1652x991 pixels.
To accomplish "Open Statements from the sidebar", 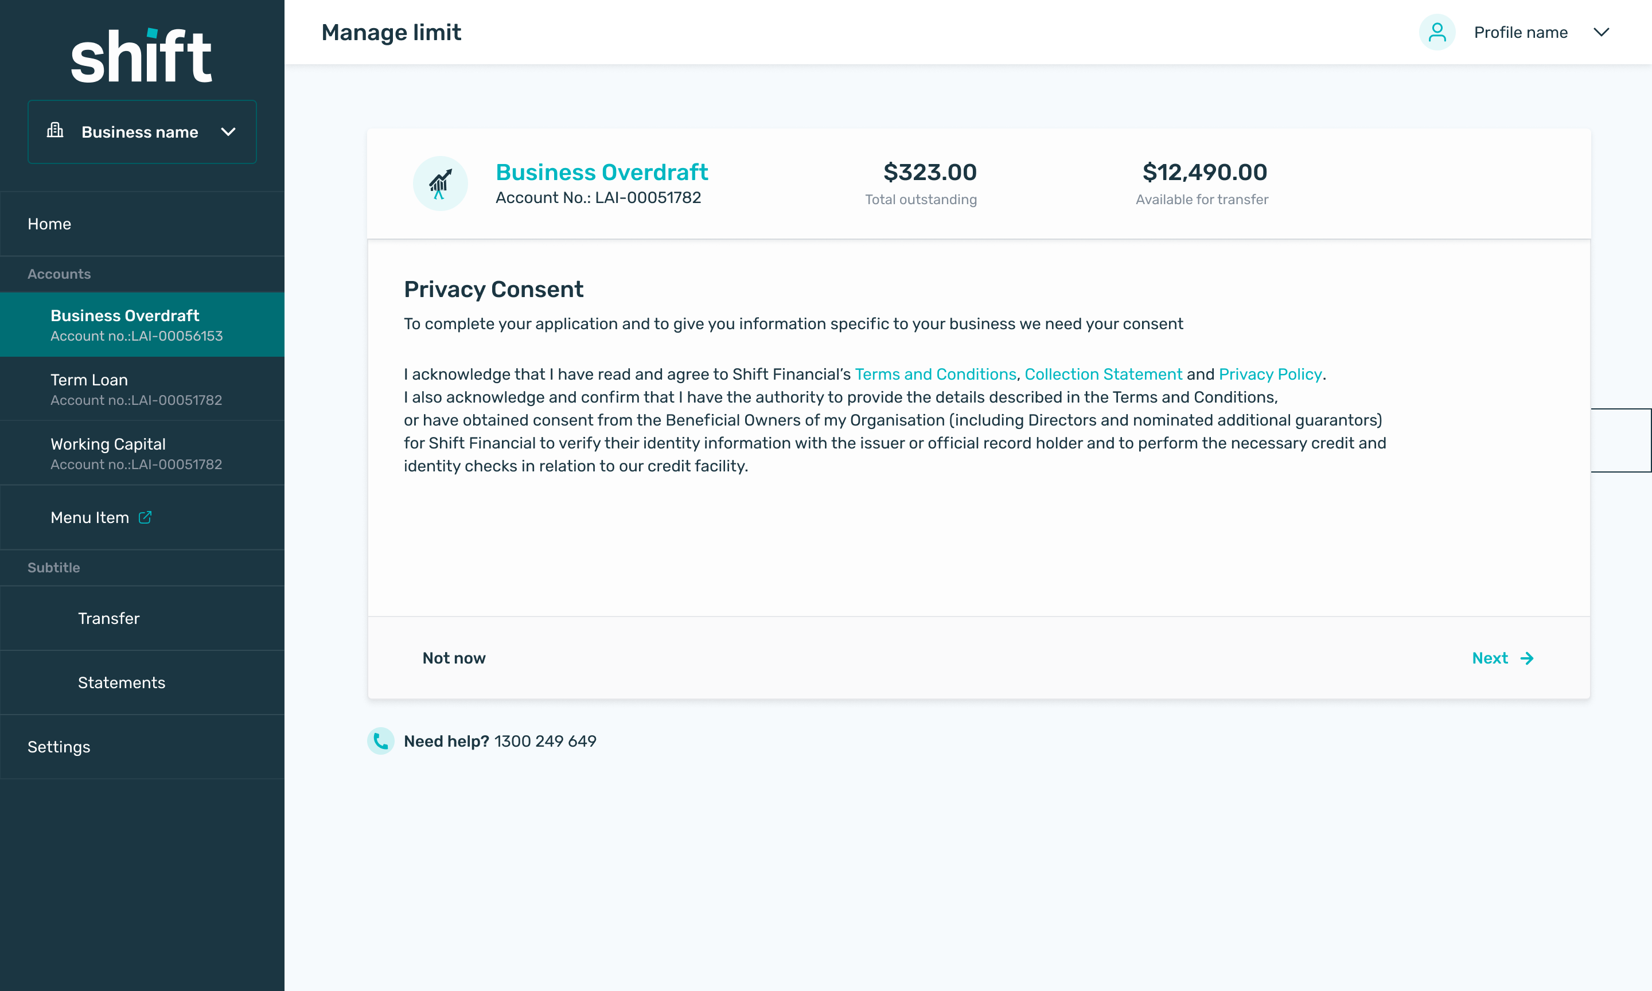I will pos(122,682).
